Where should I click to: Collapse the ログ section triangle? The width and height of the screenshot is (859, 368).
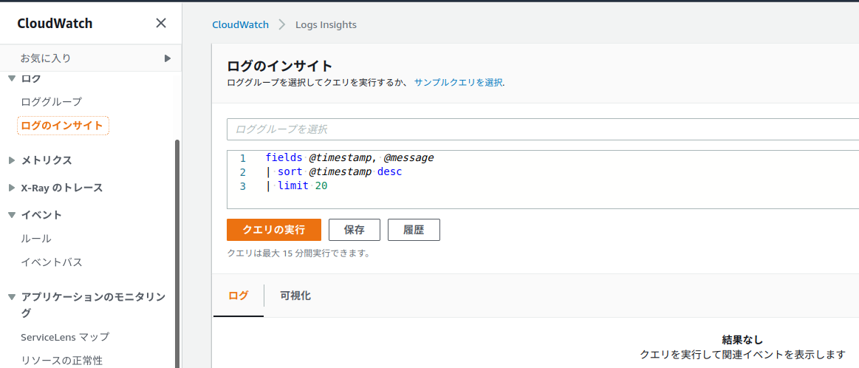click(x=12, y=78)
